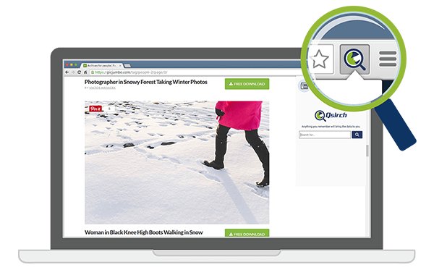The image size is (434, 278).
Task: Select the 'Archives for people' tab
Action: tap(101, 66)
